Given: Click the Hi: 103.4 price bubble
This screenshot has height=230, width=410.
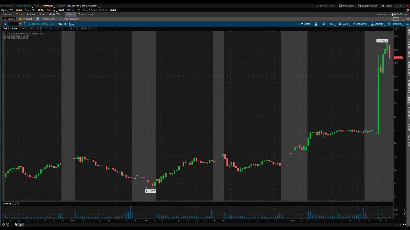Looking at the screenshot, I should pyautogui.click(x=382, y=41).
